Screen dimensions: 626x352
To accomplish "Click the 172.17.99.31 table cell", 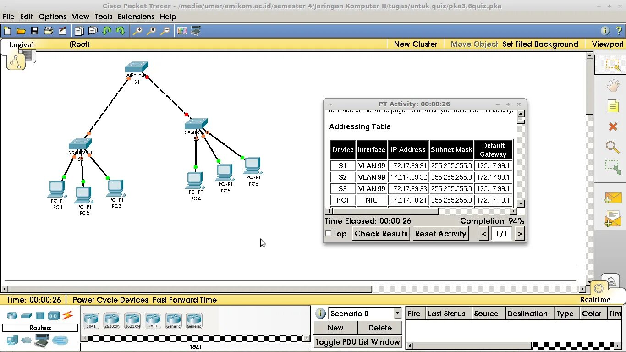I will 408,166.
